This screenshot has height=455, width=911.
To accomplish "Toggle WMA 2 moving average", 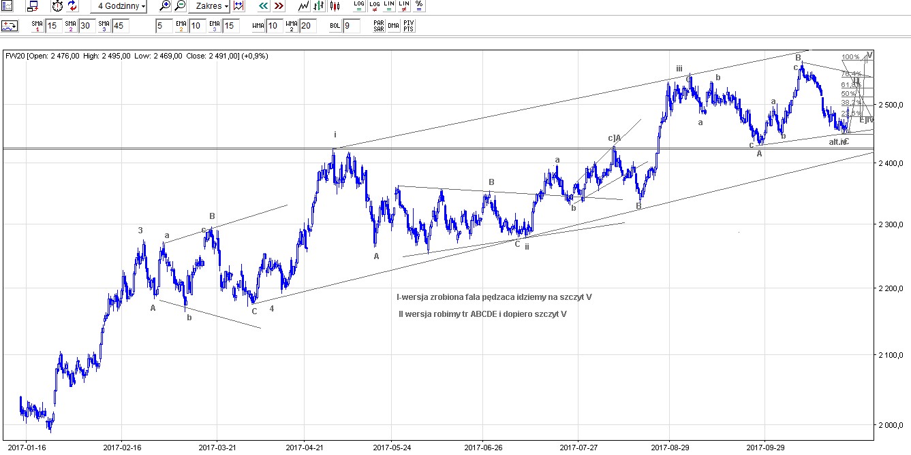I will [x=292, y=26].
